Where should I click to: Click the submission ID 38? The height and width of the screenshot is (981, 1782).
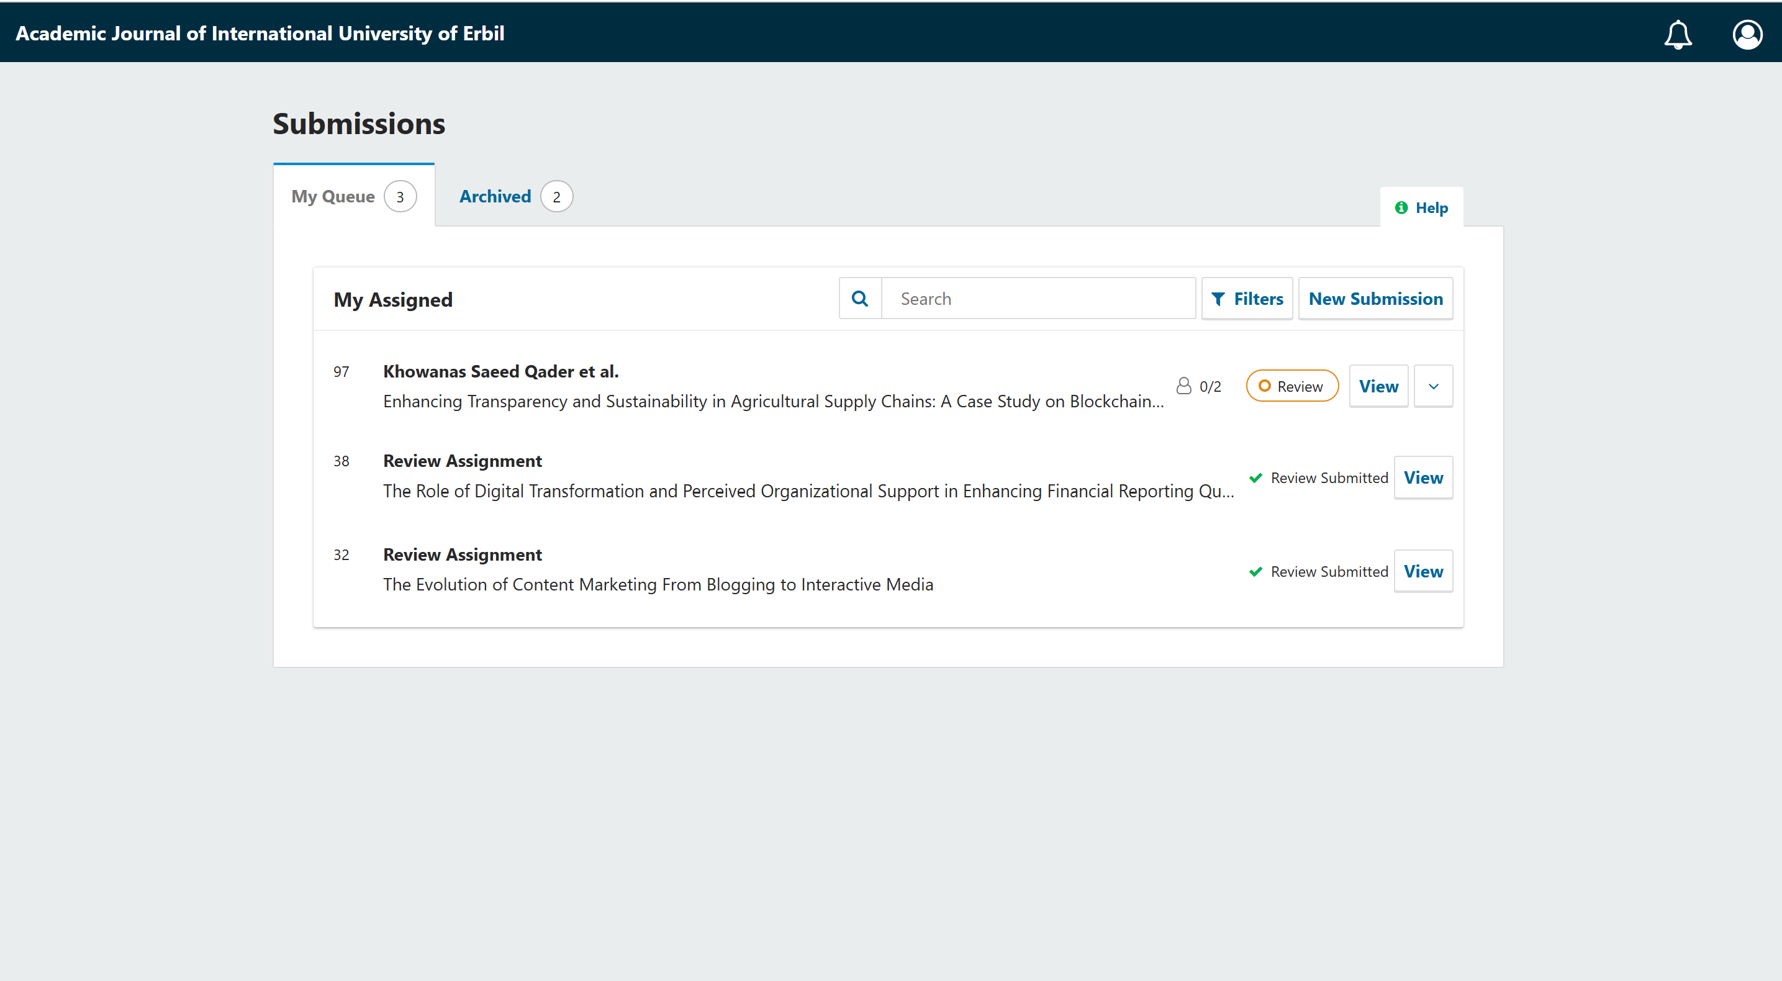[x=341, y=461]
